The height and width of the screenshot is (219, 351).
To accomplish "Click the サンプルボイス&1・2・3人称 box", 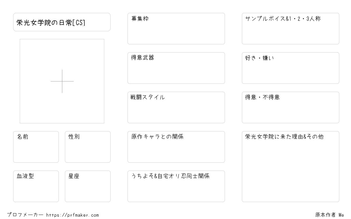I will point(290,29).
